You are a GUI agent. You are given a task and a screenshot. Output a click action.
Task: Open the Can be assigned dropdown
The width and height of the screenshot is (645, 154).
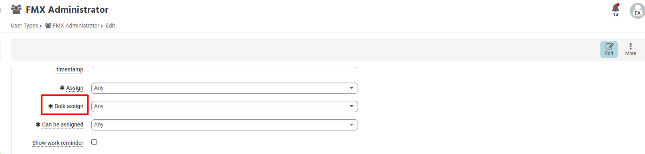click(224, 125)
